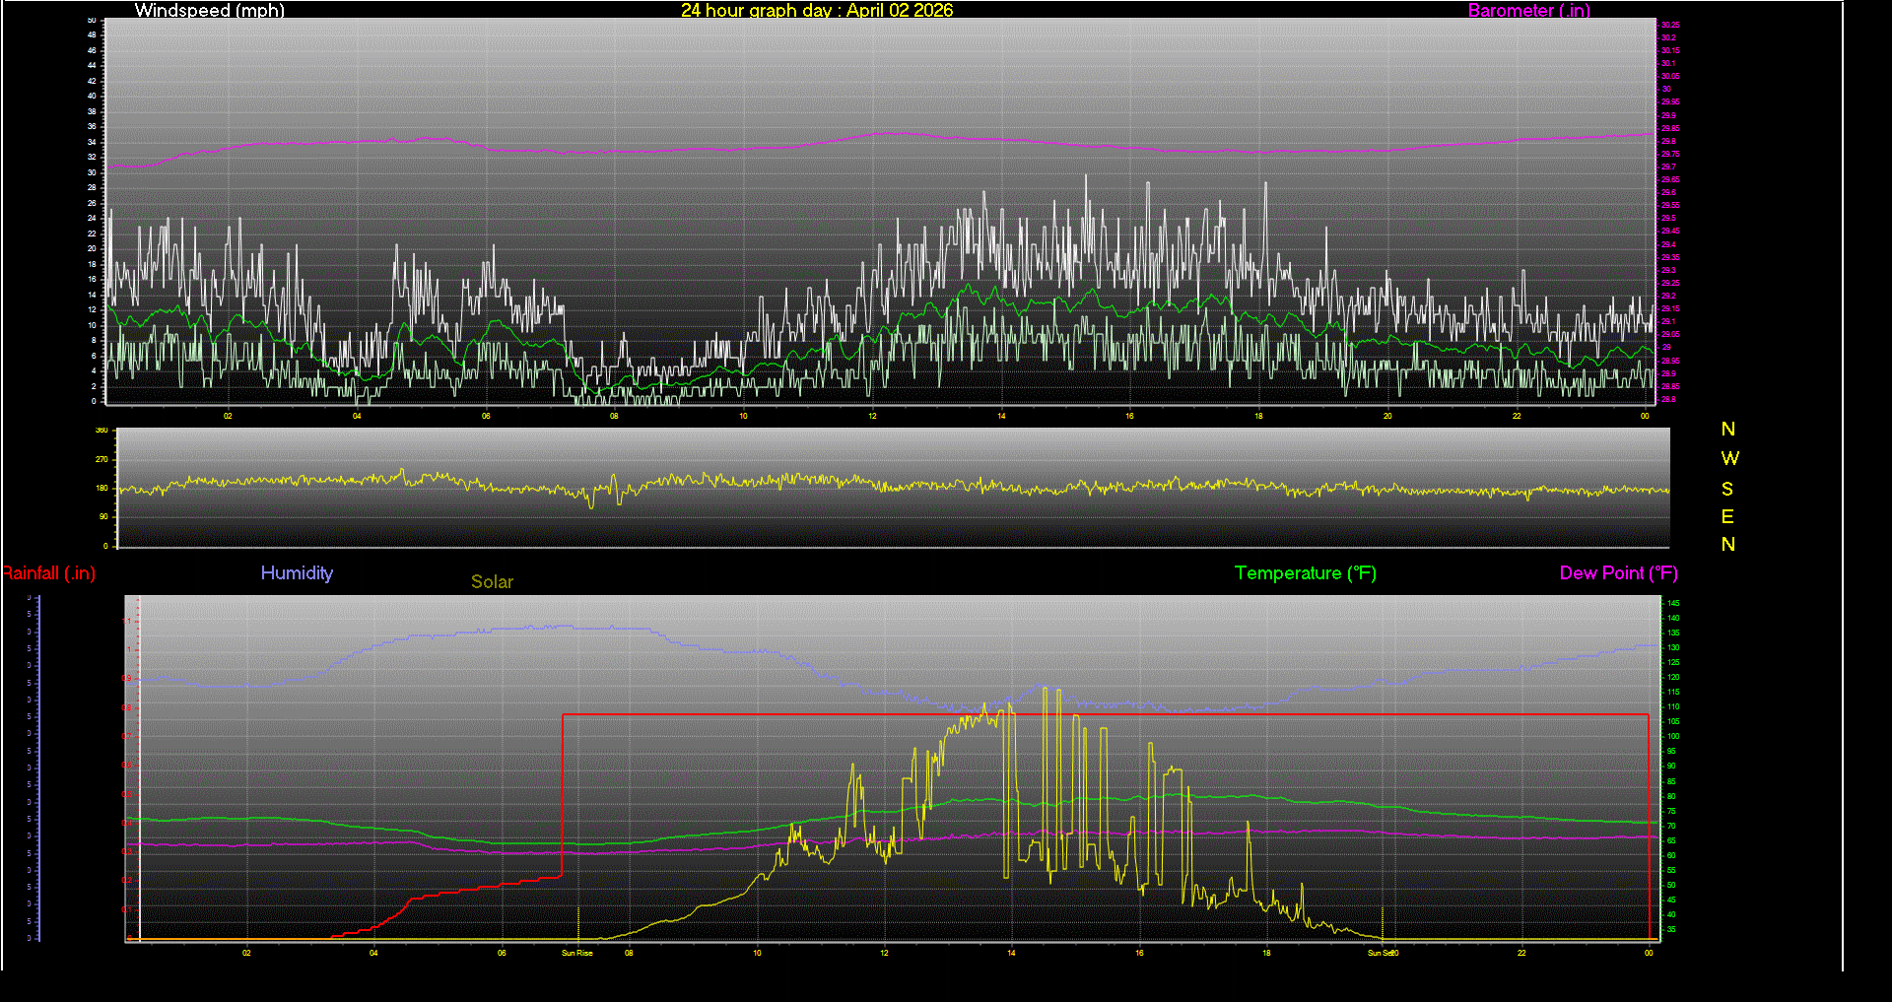Click the Temperature (°F) legend label

click(x=1305, y=572)
